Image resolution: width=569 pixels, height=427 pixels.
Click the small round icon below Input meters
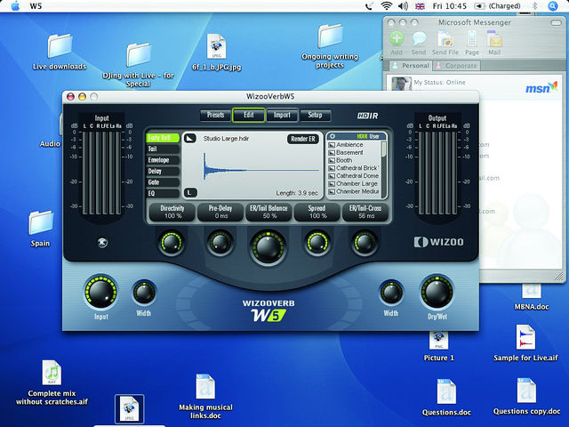tap(103, 242)
